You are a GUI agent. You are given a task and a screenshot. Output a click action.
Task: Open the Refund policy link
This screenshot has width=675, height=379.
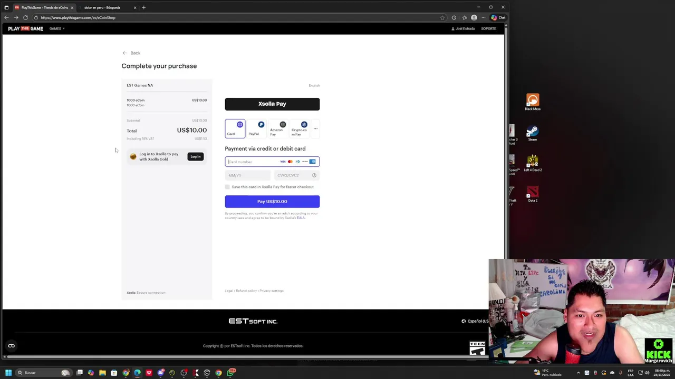click(246, 291)
